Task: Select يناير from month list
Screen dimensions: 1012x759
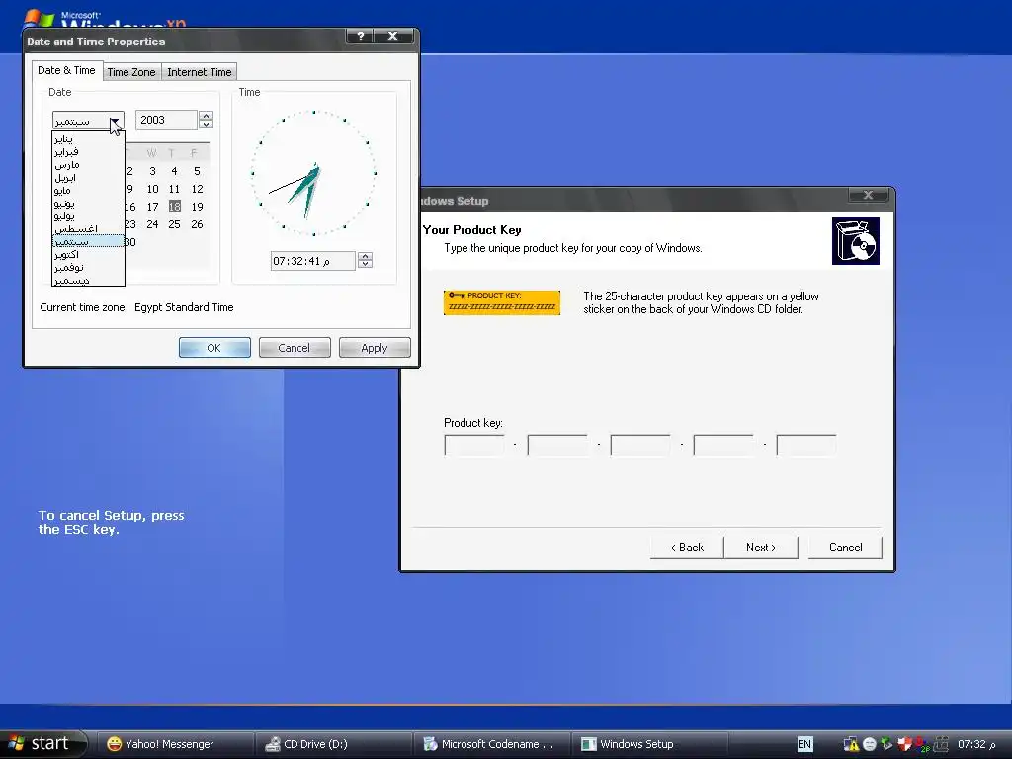Action: (x=88, y=138)
